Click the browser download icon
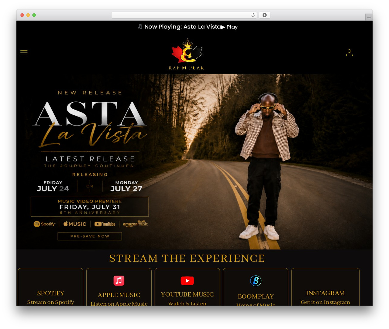Screen dimensions: 389x329 (x=264, y=15)
